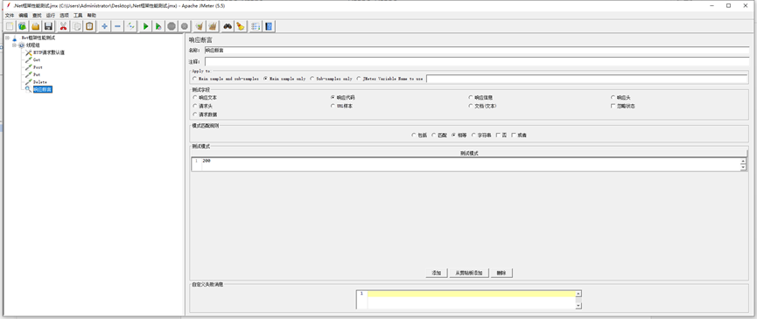This screenshot has width=757, height=319.
Task: Select 响应代码 field radio
Action: point(333,97)
